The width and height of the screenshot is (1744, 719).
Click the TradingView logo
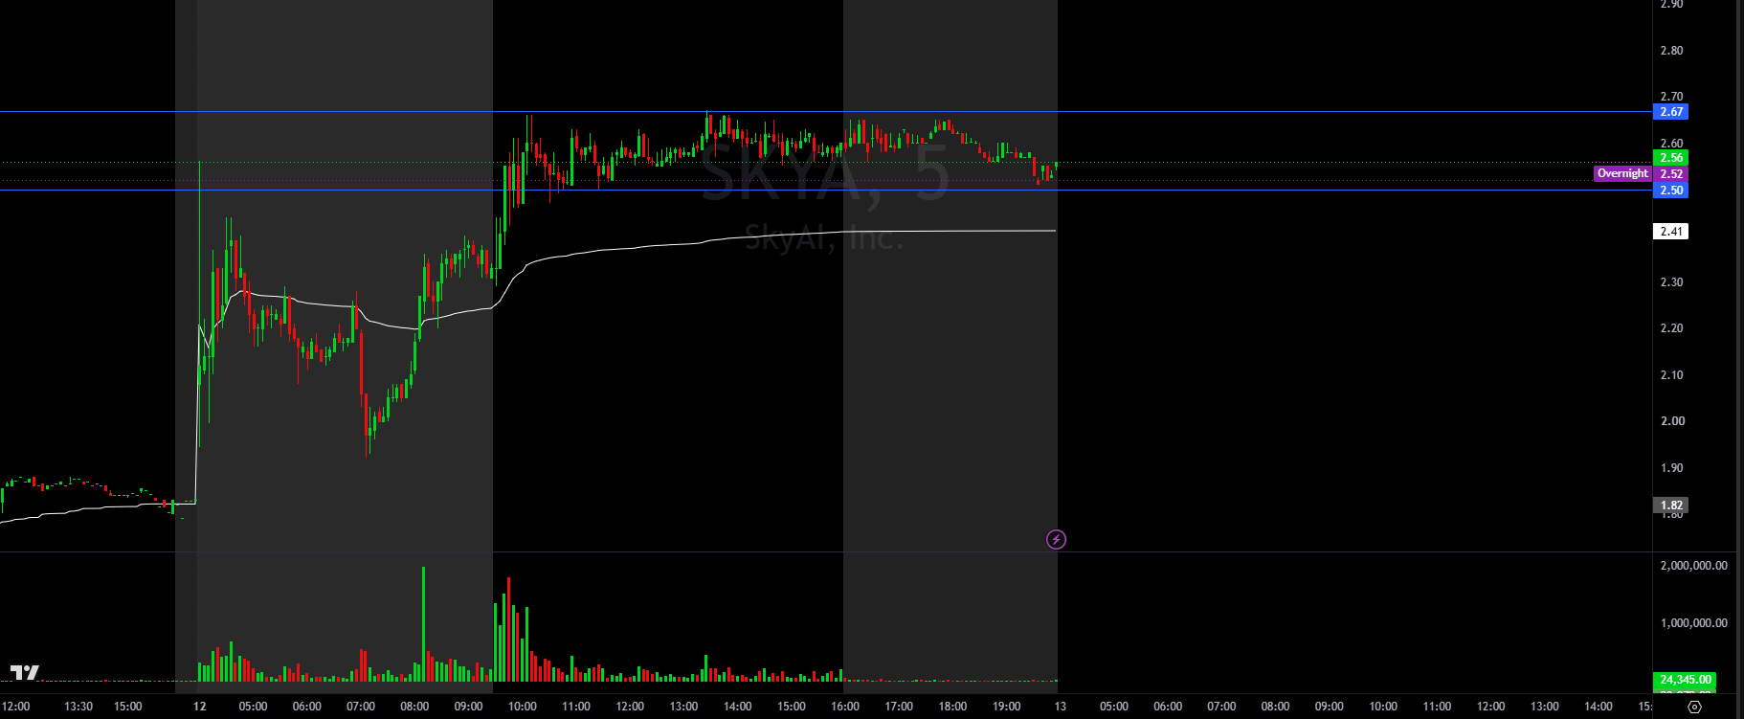25,673
